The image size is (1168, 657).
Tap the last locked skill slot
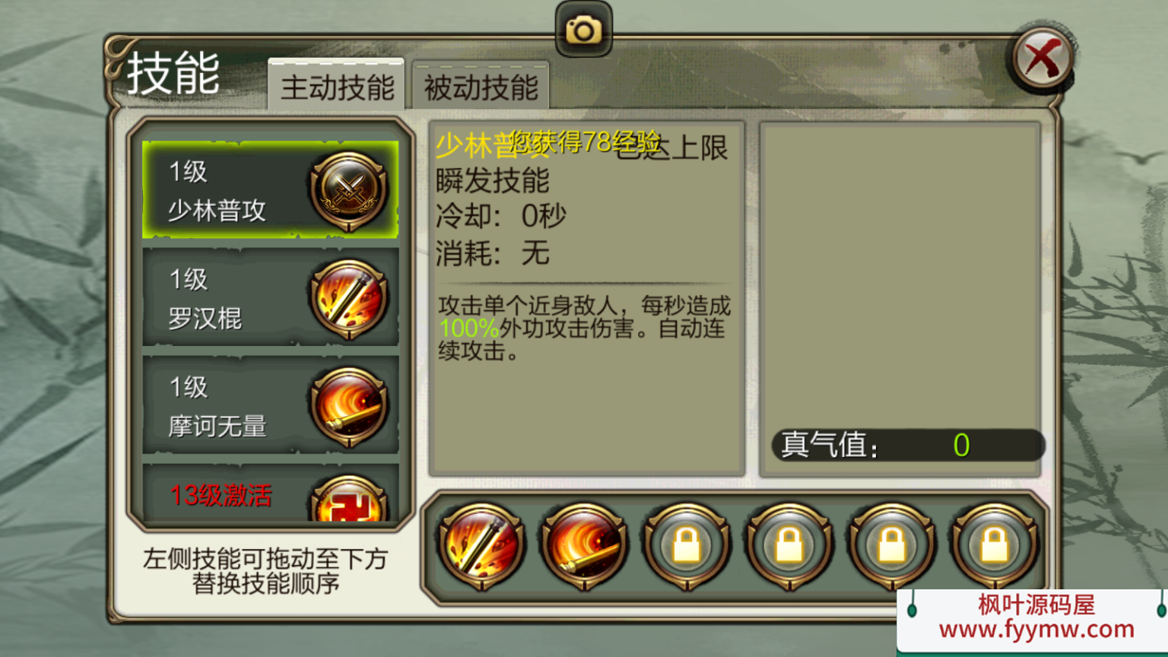click(995, 546)
